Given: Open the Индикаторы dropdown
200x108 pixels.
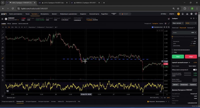Looking at the screenshot, I should coord(32,27).
